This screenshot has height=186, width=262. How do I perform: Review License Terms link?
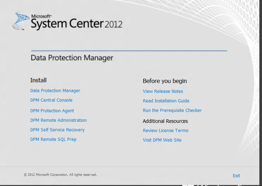click(165, 130)
